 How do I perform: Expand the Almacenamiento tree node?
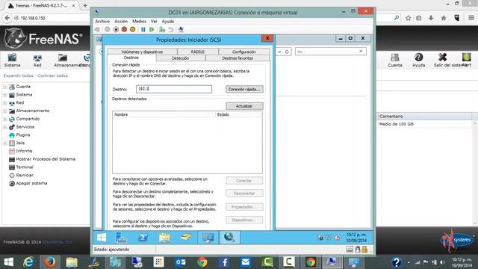coord(5,111)
